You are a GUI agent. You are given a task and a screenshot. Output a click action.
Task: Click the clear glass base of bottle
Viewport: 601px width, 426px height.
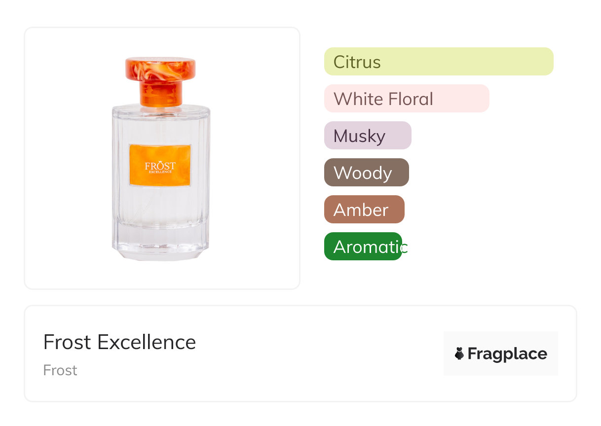pyautogui.click(x=160, y=244)
